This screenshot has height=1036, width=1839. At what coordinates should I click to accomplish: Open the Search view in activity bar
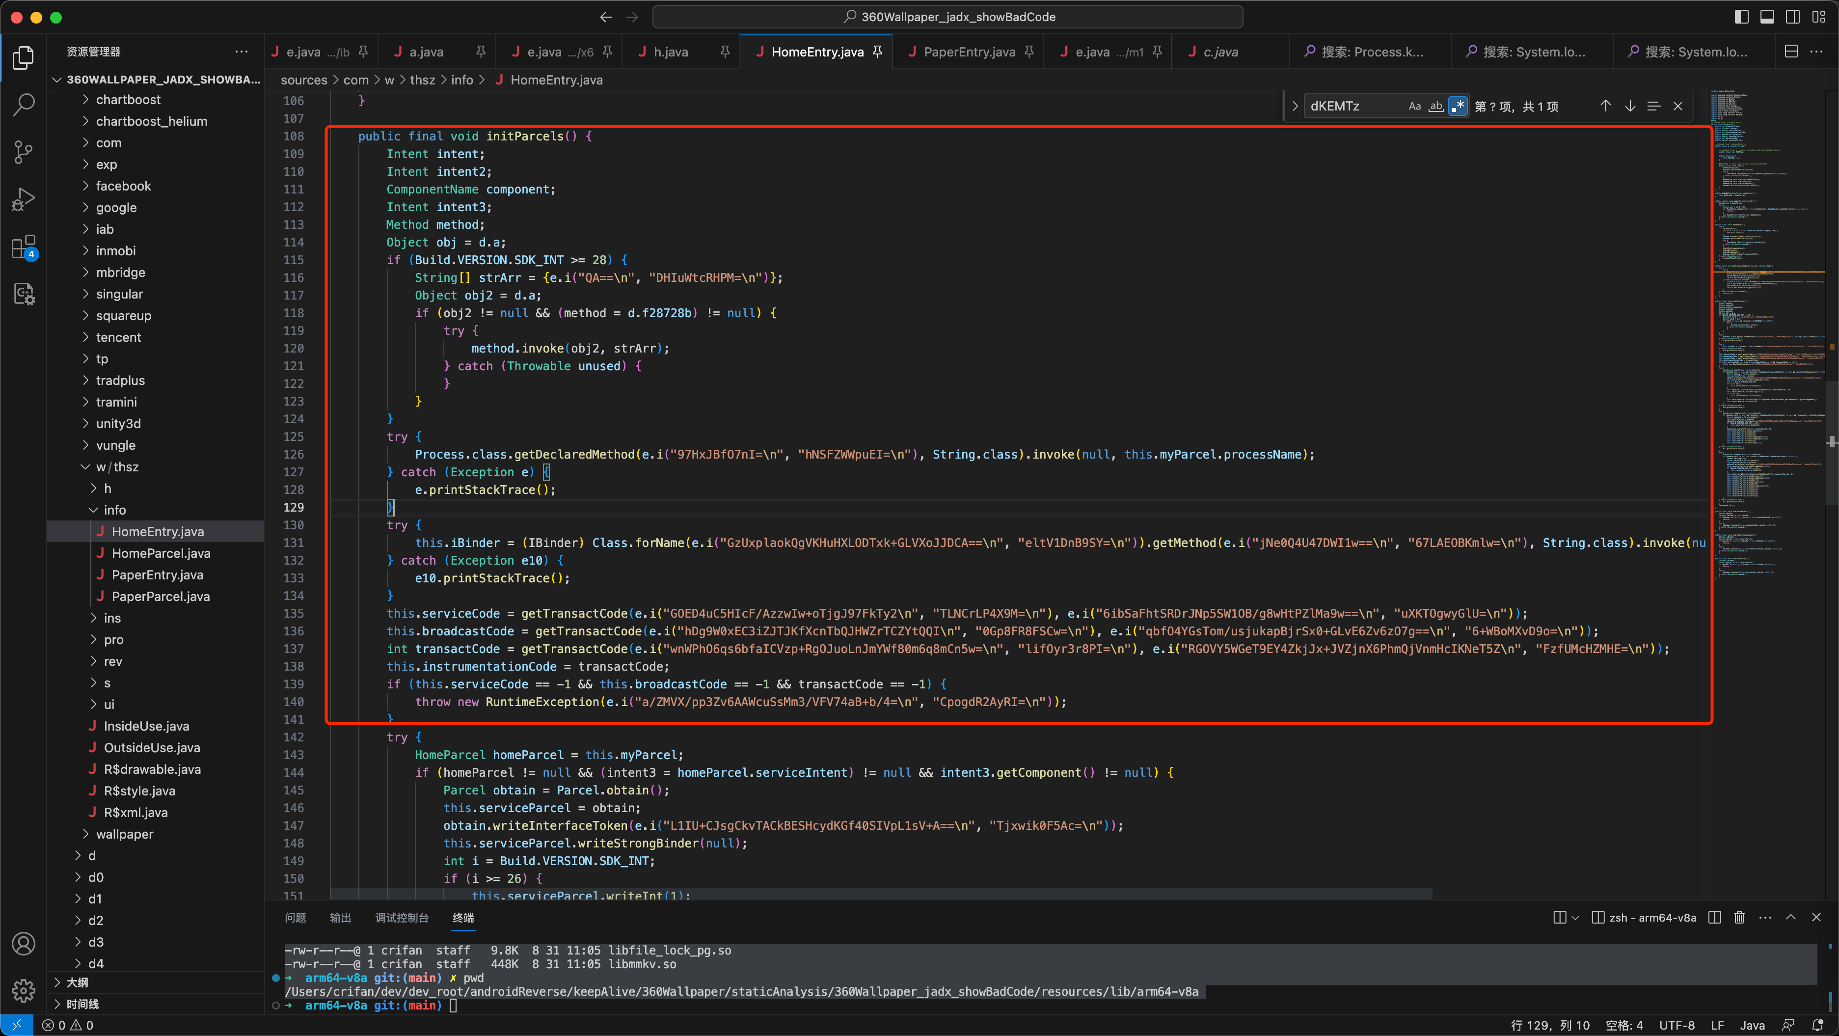[24, 105]
